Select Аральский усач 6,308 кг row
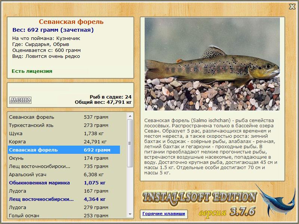299x224 pixels. [x=64, y=174]
